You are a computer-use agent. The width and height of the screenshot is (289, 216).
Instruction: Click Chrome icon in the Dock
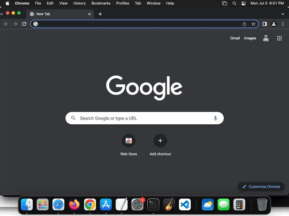[x=90, y=204]
